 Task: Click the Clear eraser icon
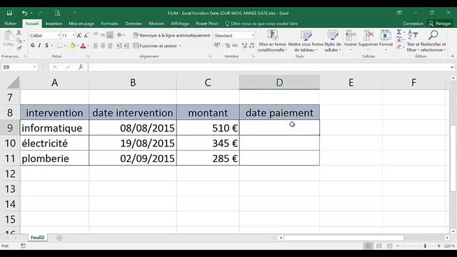click(x=399, y=47)
